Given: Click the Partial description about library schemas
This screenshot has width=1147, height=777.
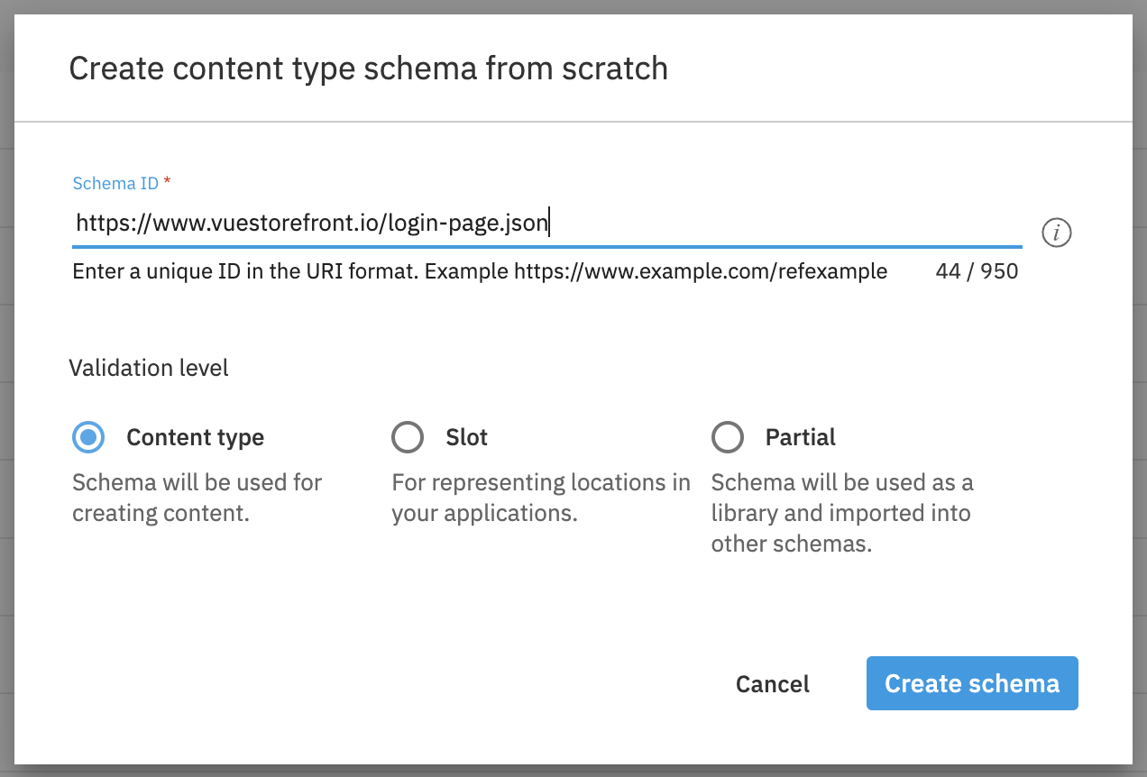Looking at the screenshot, I should pos(842,513).
